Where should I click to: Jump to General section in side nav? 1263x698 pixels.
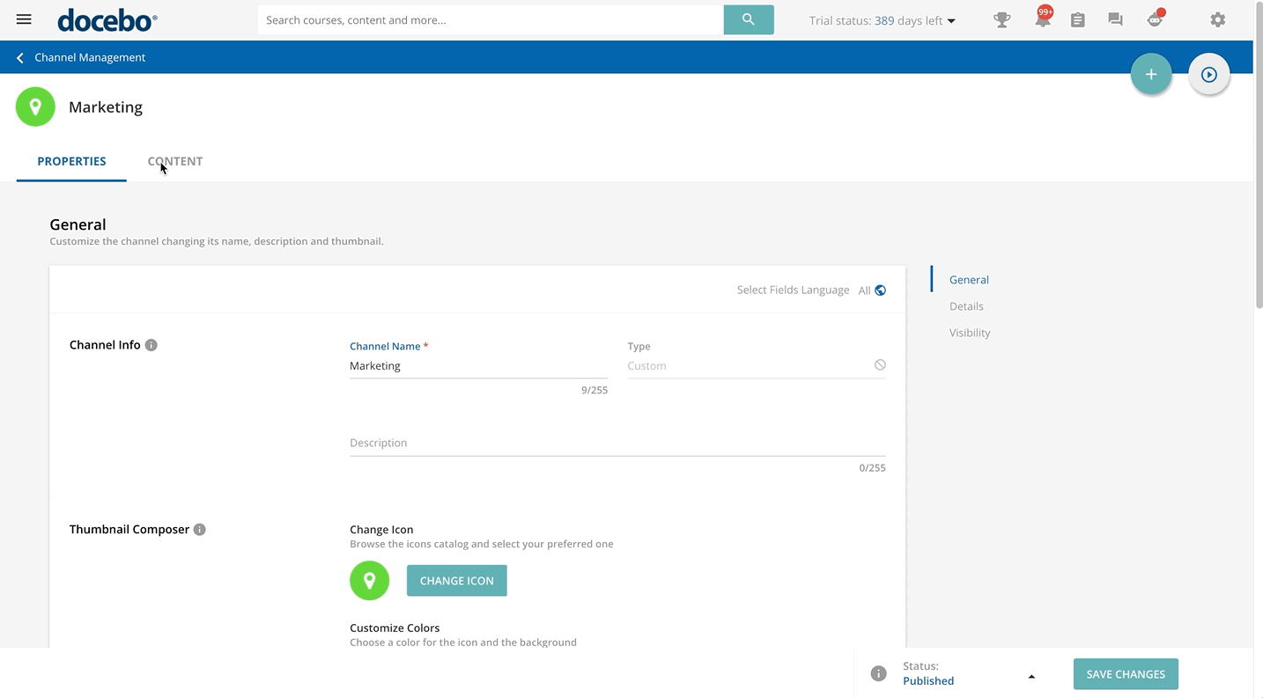pyautogui.click(x=969, y=280)
